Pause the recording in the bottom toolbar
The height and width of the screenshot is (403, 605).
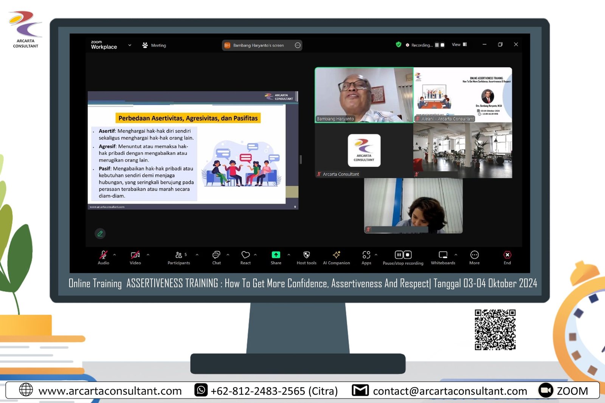(x=399, y=255)
